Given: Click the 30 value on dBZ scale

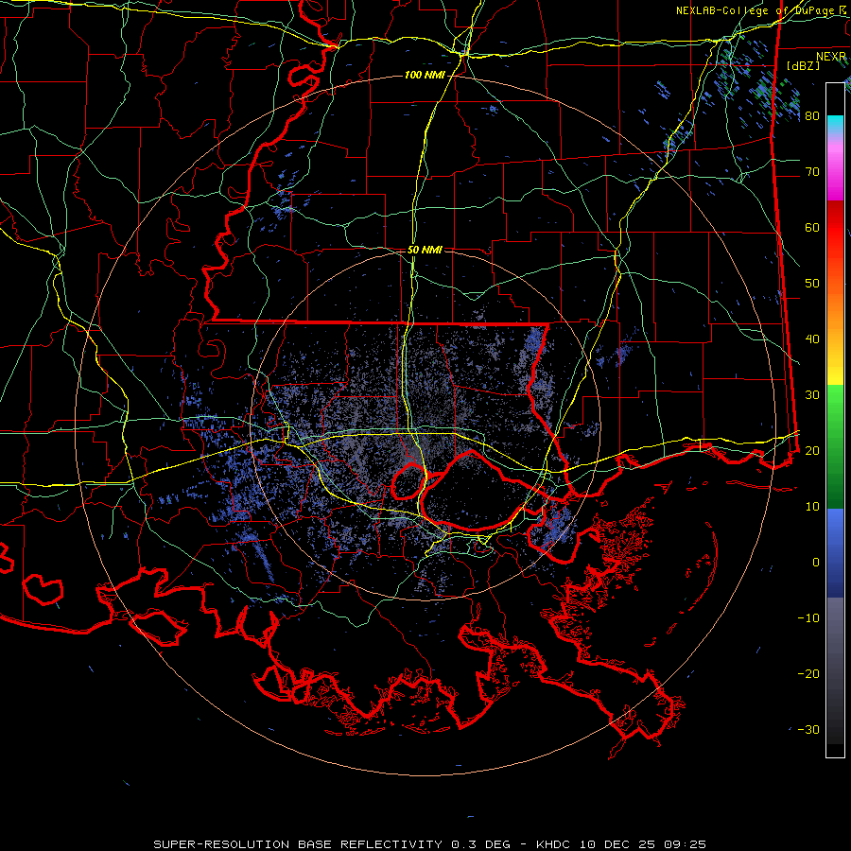Looking at the screenshot, I should click(x=812, y=394).
